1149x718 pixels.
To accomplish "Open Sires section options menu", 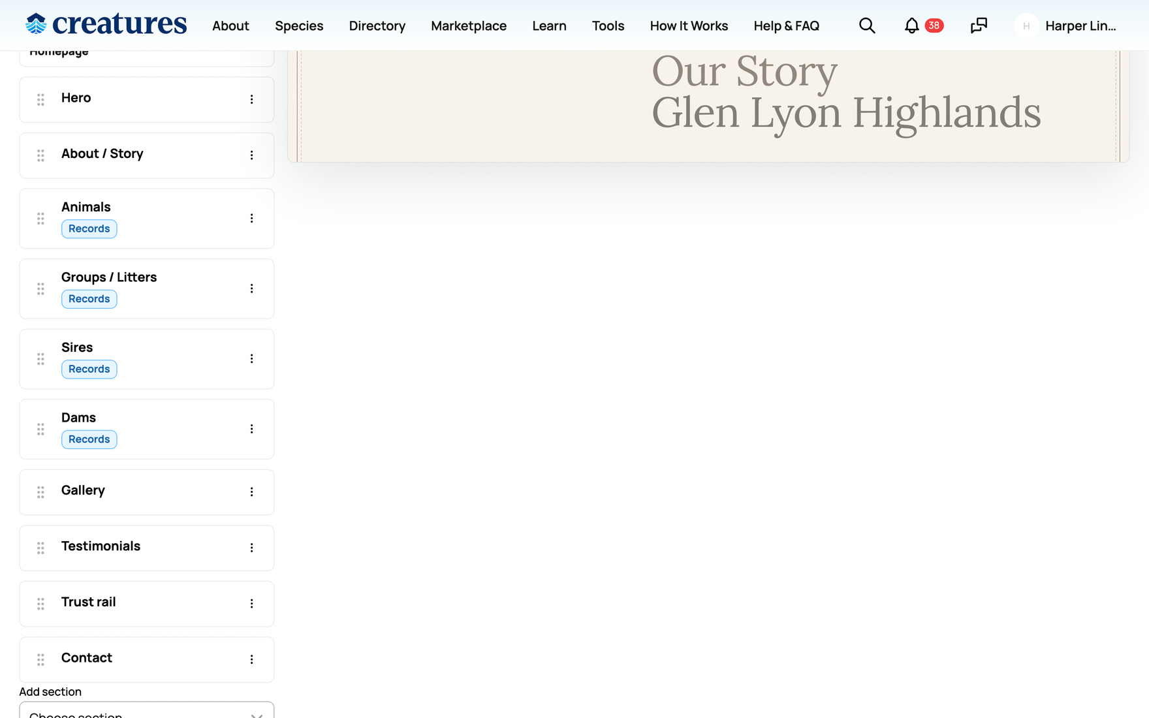I will click(x=251, y=358).
